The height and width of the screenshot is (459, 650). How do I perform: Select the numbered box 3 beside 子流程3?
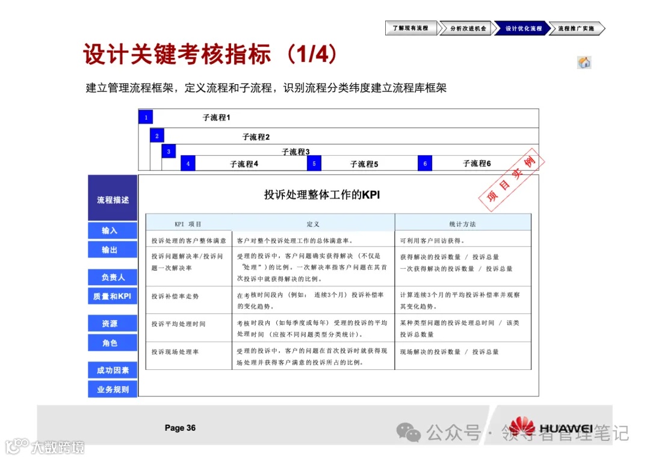click(x=168, y=151)
